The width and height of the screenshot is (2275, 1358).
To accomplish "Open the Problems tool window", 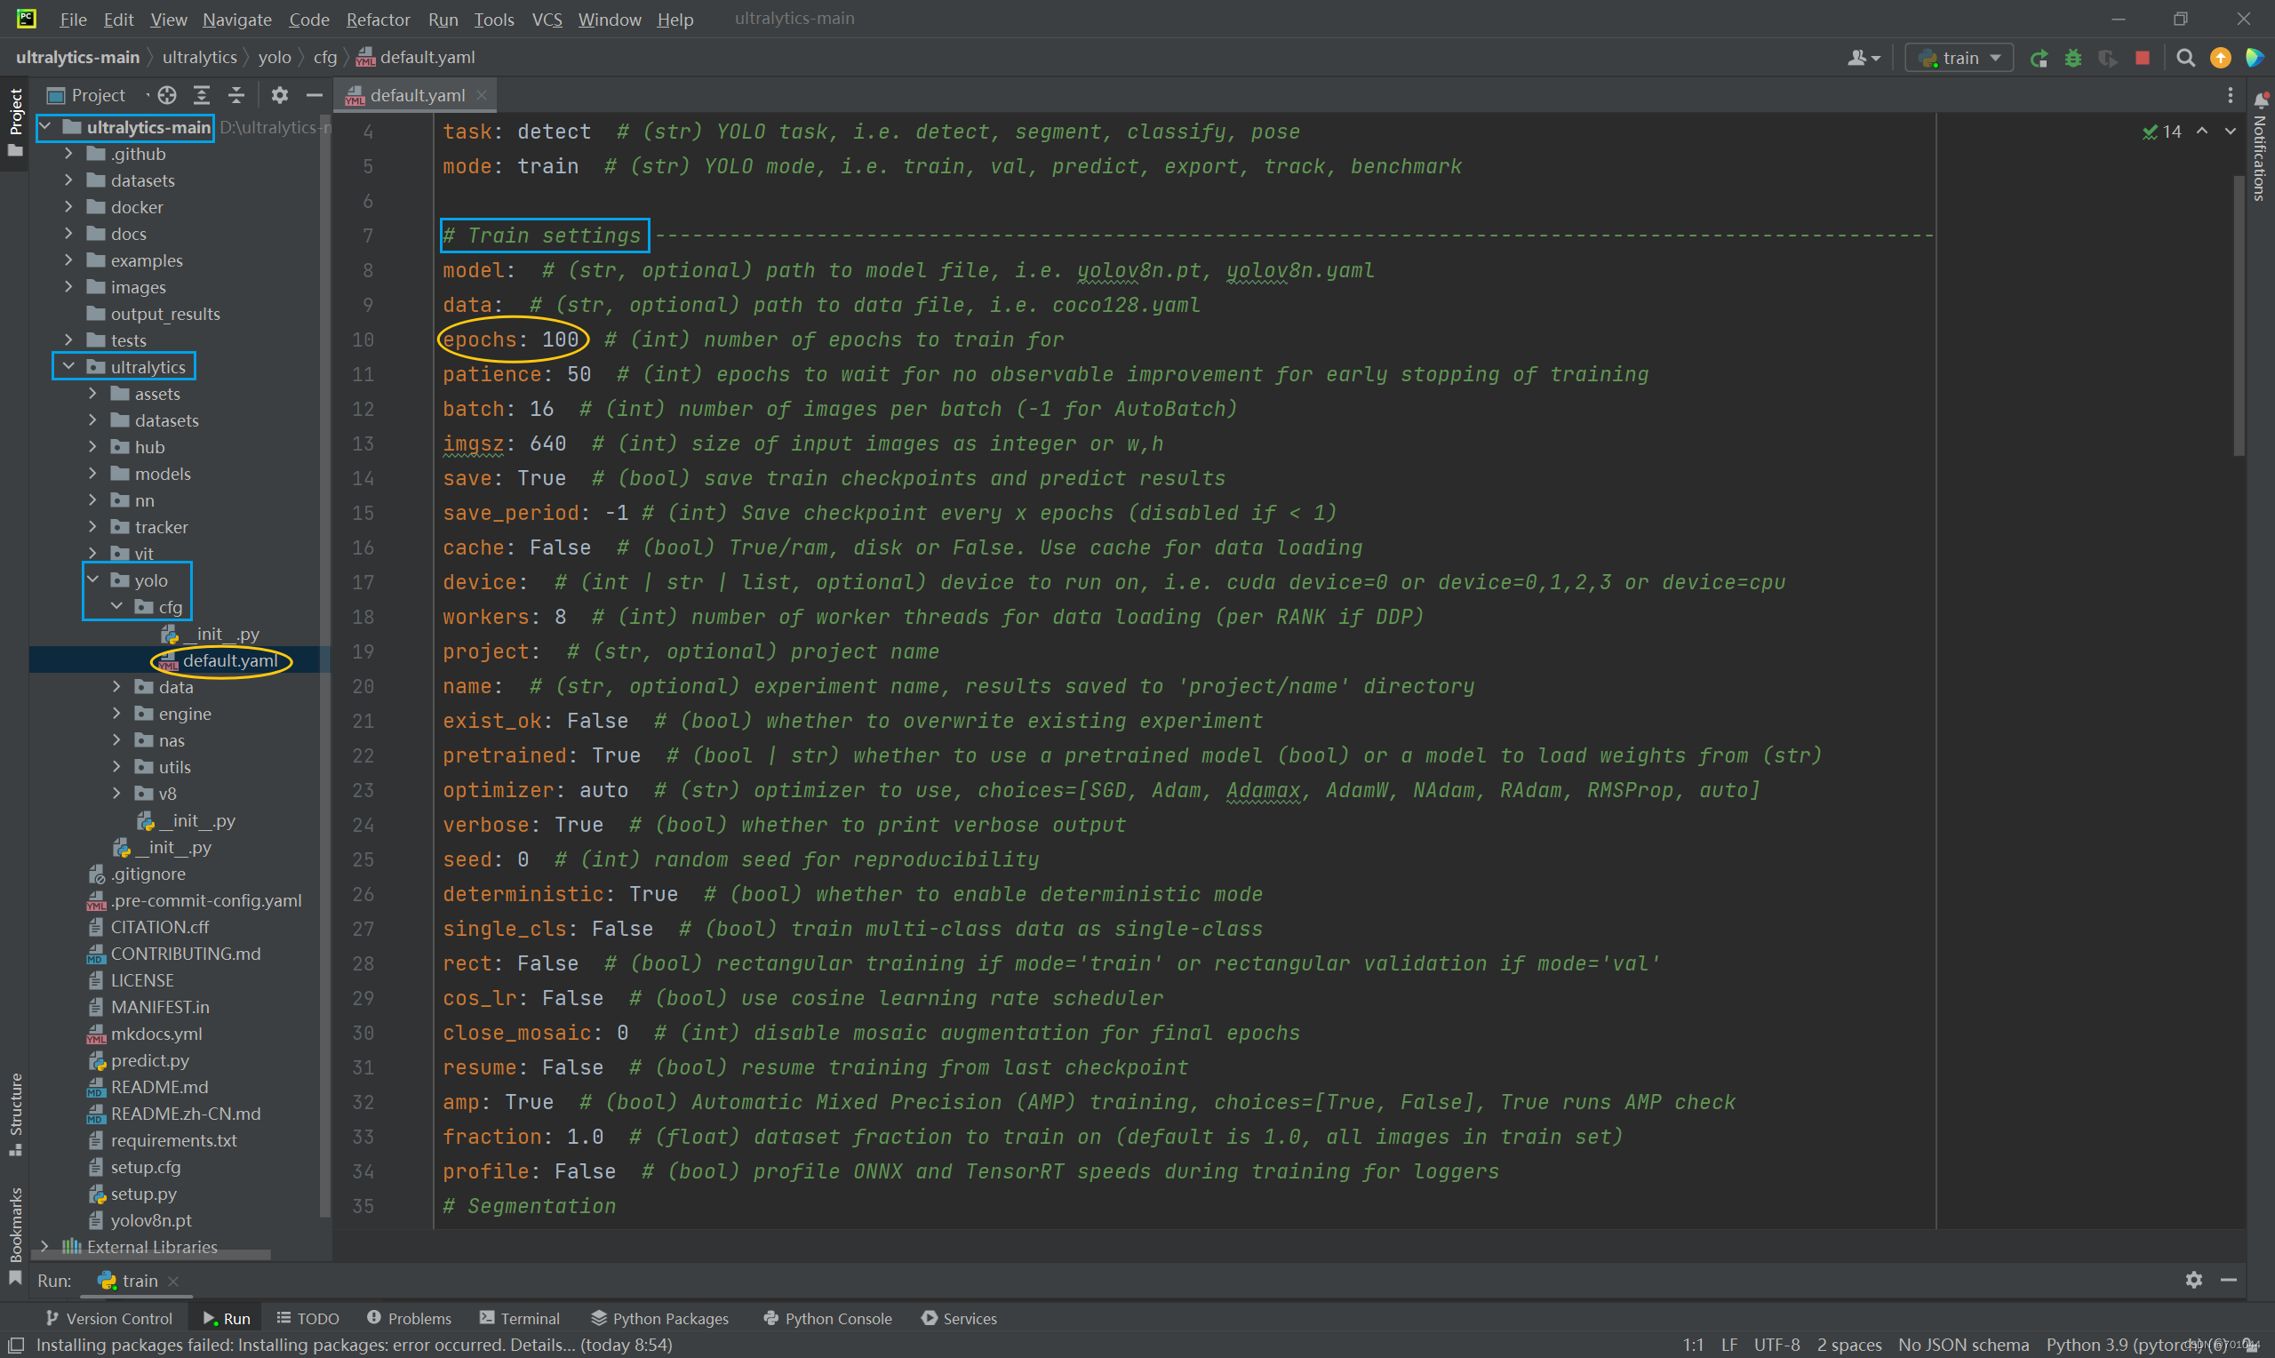I will click(410, 1319).
